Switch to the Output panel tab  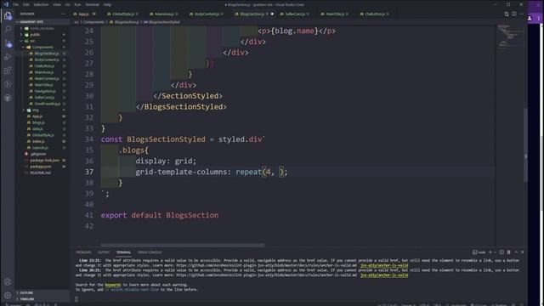point(104,252)
